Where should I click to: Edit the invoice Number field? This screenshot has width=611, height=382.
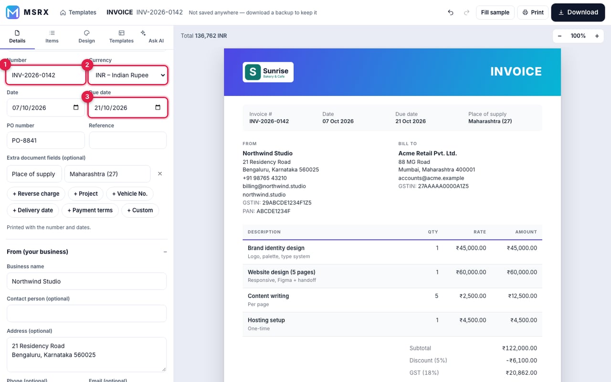click(x=46, y=75)
